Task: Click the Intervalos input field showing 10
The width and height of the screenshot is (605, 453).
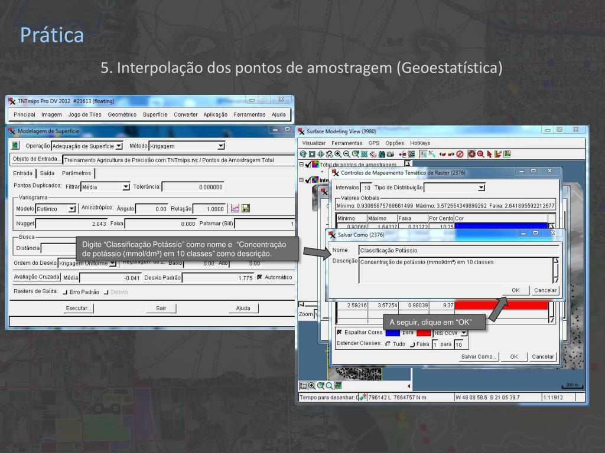Action: [x=366, y=188]
